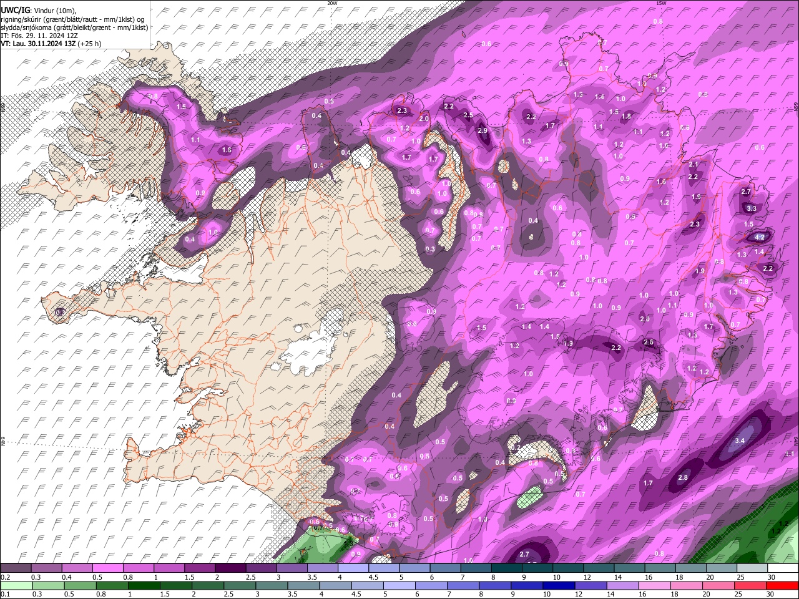Click the '15W' longitude label
799x599 pixels.
tap(661, 3)
